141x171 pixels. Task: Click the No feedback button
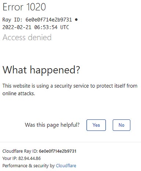tap(122, 125)
